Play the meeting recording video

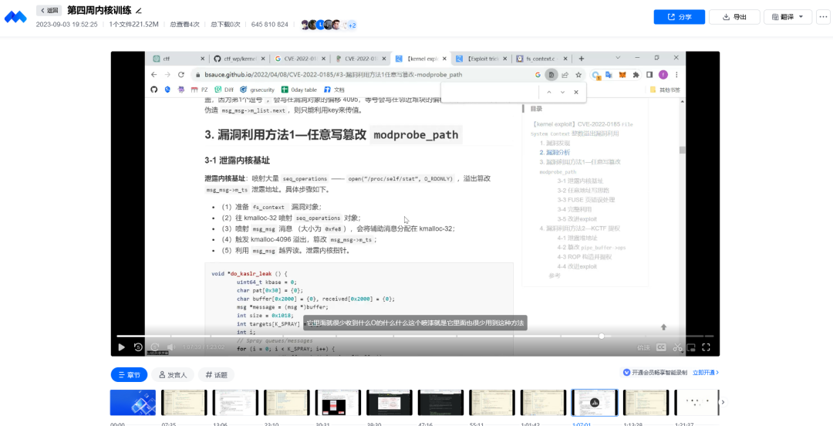click(x=121, y=347)
